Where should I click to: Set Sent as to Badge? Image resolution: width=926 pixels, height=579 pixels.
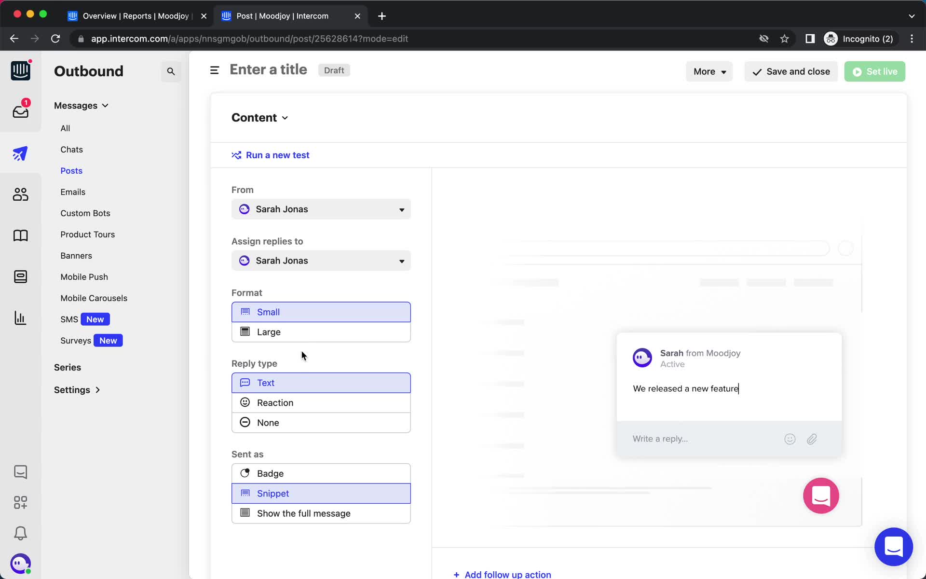(x=321, y=473)
